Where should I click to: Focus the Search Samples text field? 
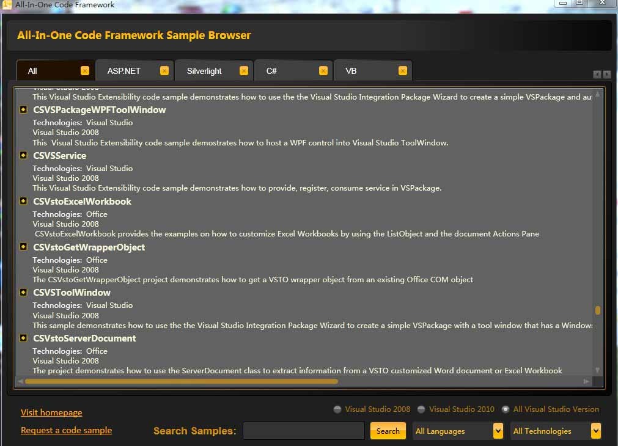[304, 431]
